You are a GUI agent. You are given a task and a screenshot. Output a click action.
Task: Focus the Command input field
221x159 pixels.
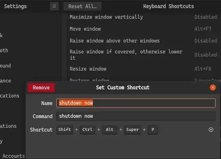point(136,116)
